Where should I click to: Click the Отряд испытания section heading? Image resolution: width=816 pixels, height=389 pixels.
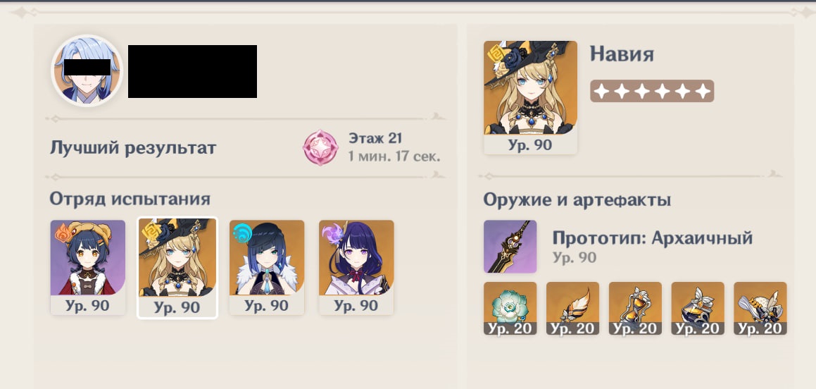(130, 199)
